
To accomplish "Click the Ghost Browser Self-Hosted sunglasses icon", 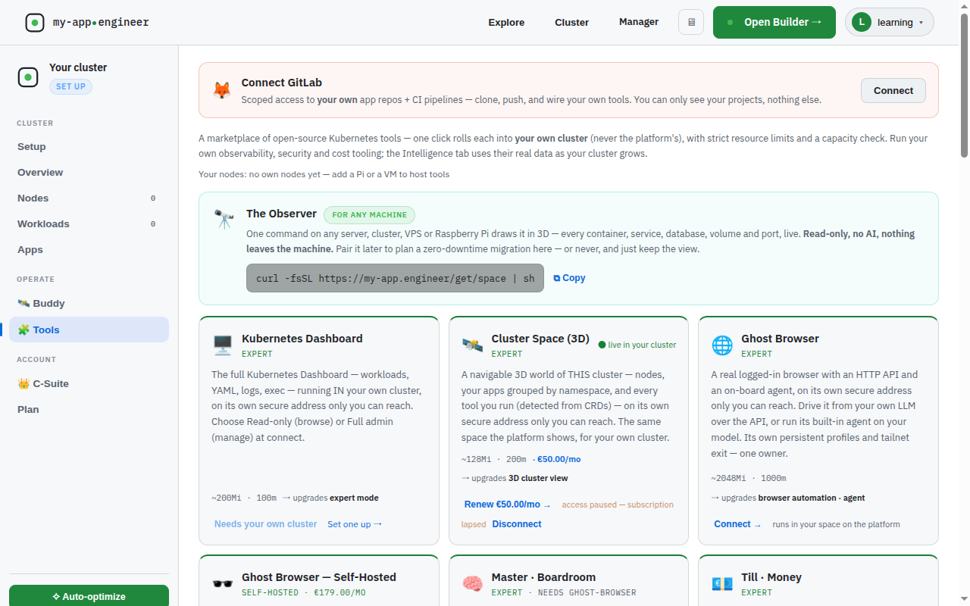I will pyautogui.click(x=223, y=584).
